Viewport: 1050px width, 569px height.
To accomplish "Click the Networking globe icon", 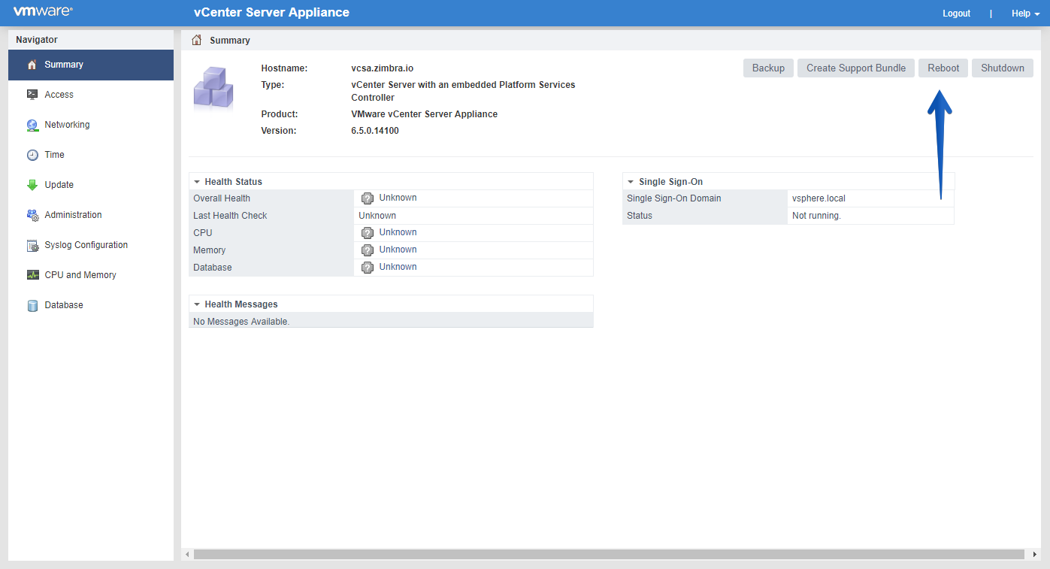I will pyautogui.click(x=32, y=125).
